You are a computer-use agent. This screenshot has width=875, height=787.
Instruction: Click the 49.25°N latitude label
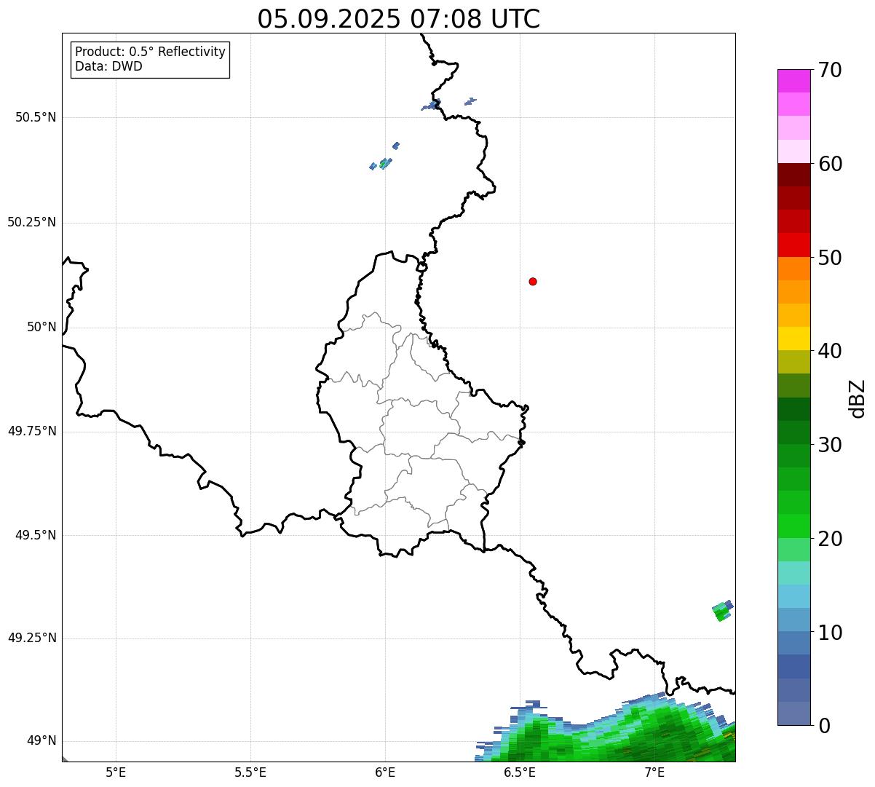click(32, 638)
